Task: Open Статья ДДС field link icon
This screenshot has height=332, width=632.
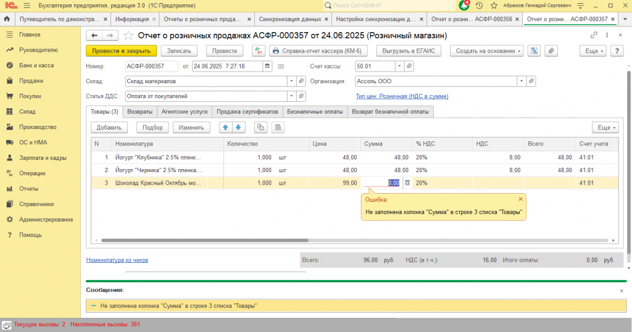Action: [301, 96]
